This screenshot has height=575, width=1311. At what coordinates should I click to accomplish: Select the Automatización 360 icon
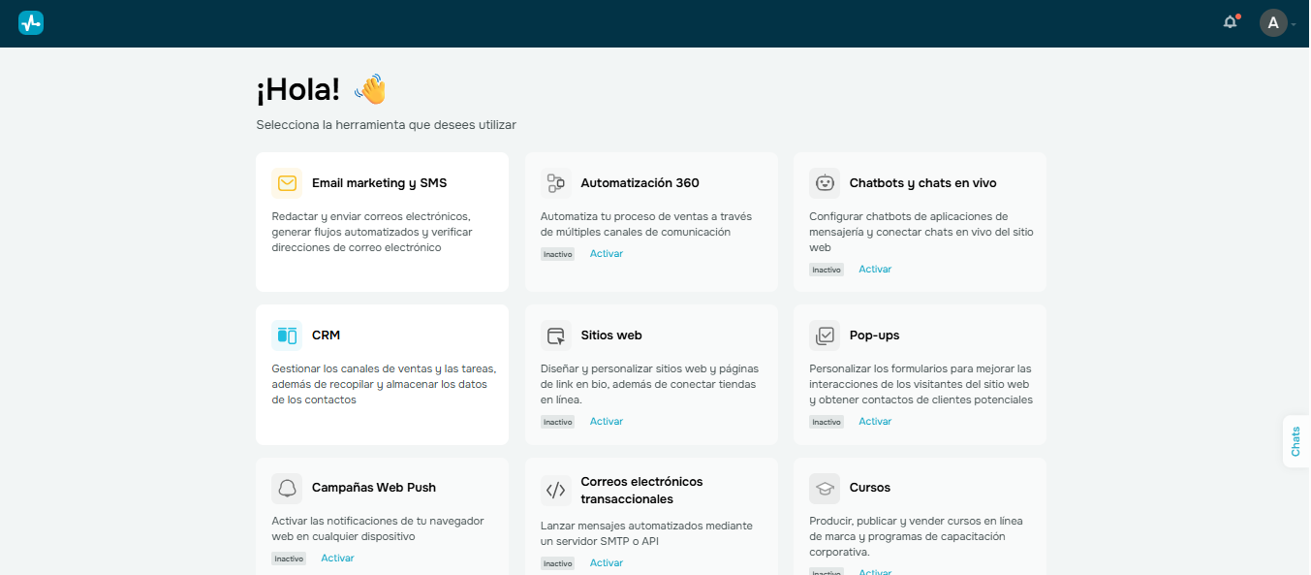pyautogui.click(x=555, y=182)
